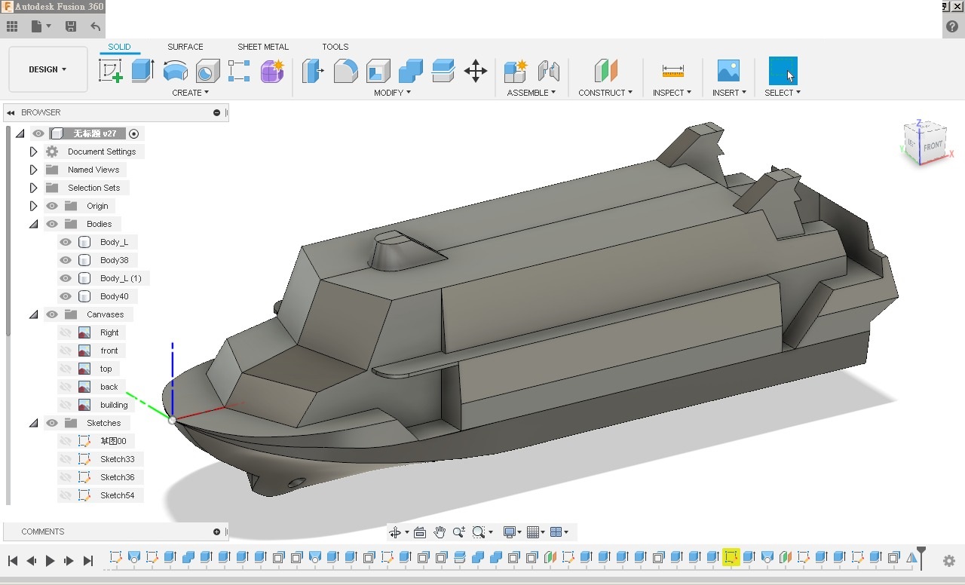
Task: Jump to timeline end
Action: [87, 561]
